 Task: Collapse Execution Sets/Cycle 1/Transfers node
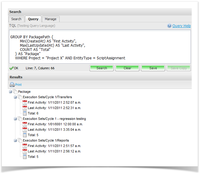pyautogui.click(x=16, y=97)
